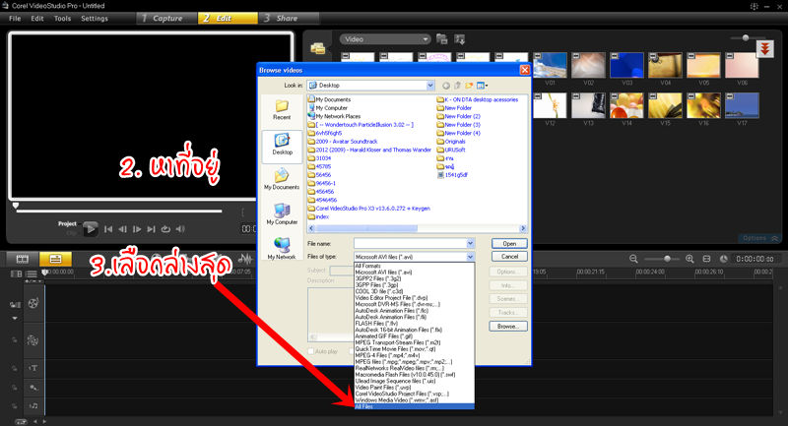The height and width of the screenshot is (426, 788).
Task: Click the File name input field
Action: pyautogui.click(x=410, y=243)
